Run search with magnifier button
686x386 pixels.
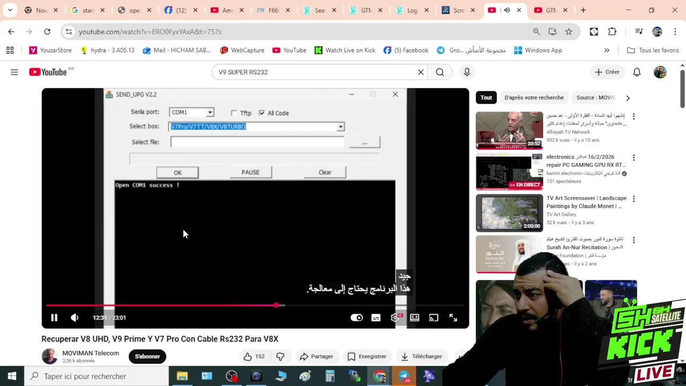tap(440, 72)
